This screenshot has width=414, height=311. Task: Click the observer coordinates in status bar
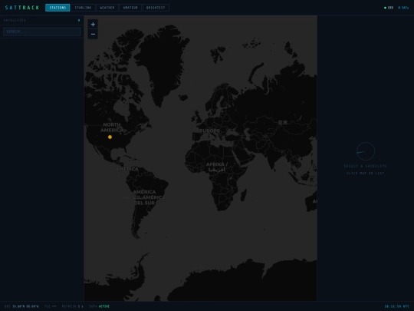(x=21, y=306)
